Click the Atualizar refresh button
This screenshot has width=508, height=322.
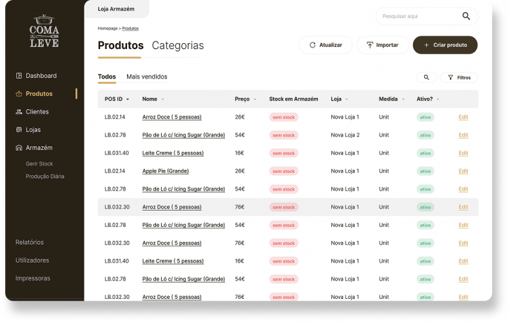coord(326,45)
